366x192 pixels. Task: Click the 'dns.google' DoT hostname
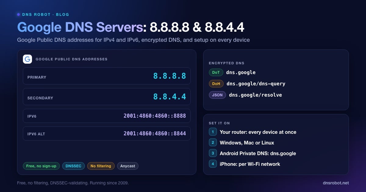coord(241,73)
